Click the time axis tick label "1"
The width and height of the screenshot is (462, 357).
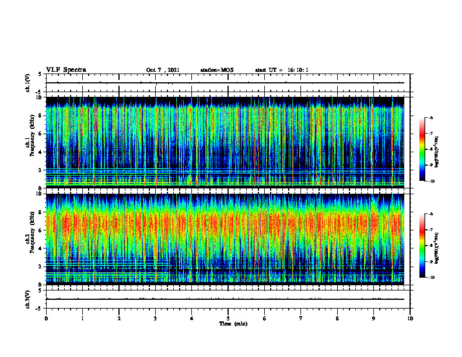82,318
